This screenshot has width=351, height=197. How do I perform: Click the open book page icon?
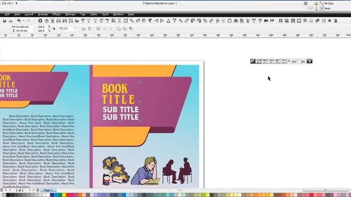click(299, 21)
